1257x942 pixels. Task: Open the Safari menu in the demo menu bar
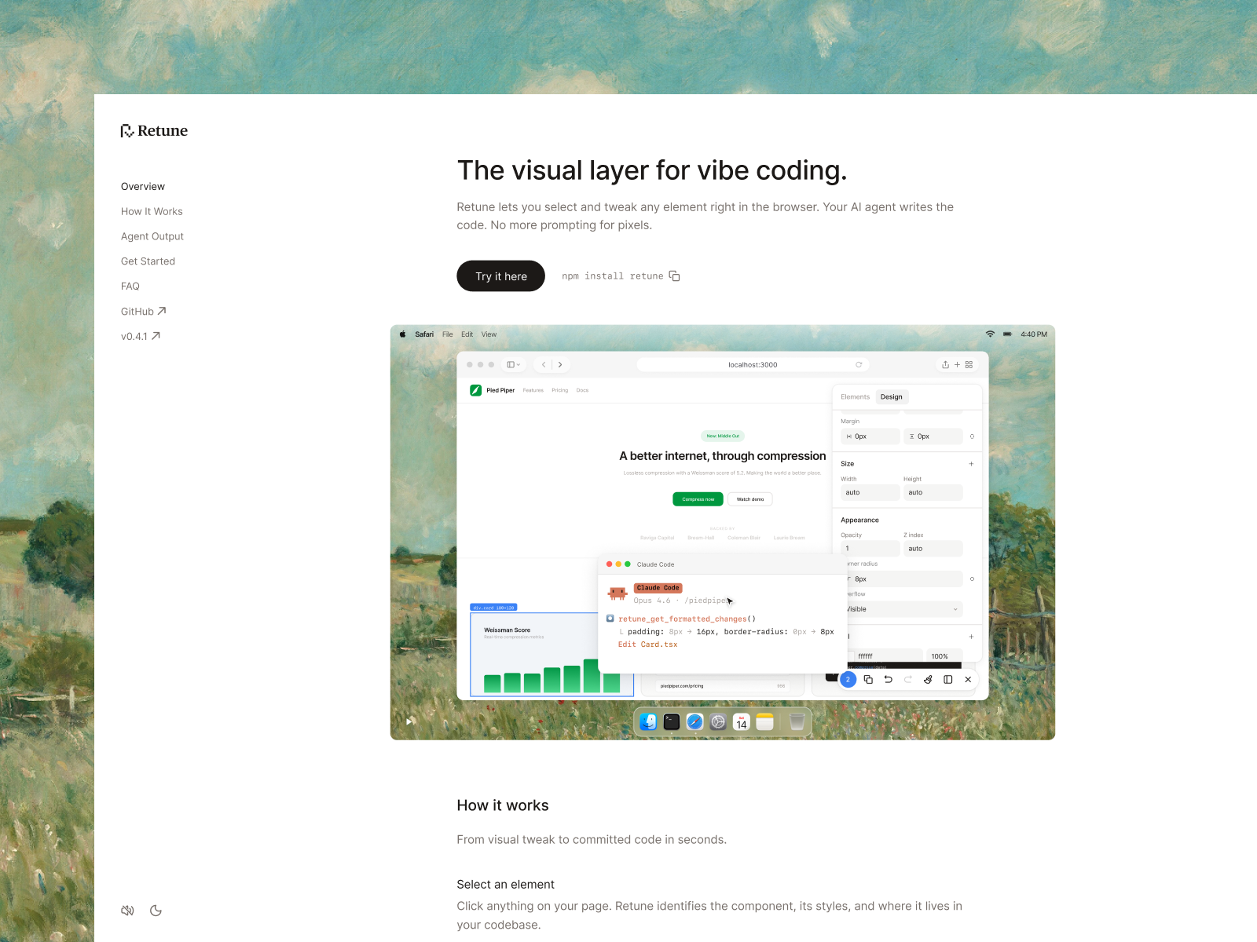tap(424, 334)
